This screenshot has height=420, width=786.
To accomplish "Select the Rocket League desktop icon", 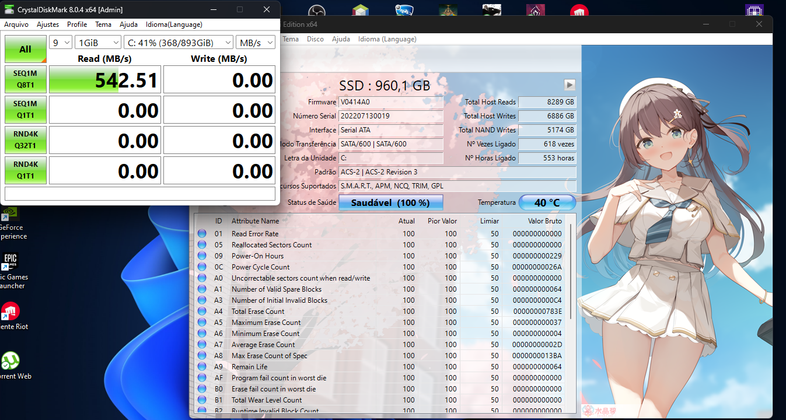I will click(404, 12).
